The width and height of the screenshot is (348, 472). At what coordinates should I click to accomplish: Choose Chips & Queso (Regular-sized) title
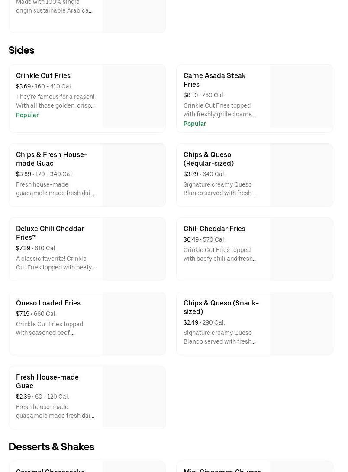click(x=209, y=159)
